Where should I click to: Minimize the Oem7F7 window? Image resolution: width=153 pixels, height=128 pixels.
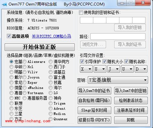click(122, 3)
